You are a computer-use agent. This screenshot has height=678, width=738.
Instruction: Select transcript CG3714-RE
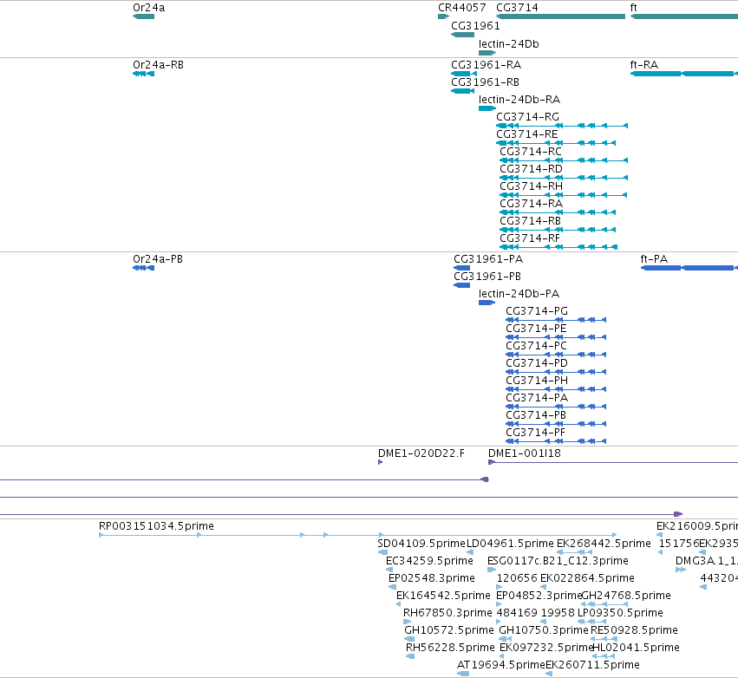tap(556, 143)
